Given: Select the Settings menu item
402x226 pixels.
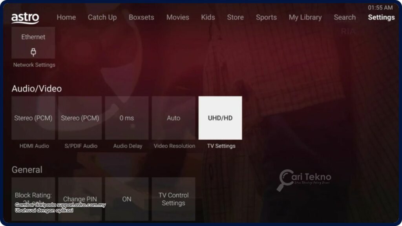Looking at the screenshot, I should tap(381, 18).
